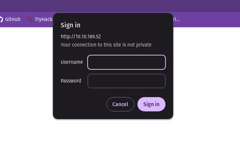Click empty bookmarks bar space right of dialog
Image resolution: width=240 pixels, height=141 pixels.
210,19
